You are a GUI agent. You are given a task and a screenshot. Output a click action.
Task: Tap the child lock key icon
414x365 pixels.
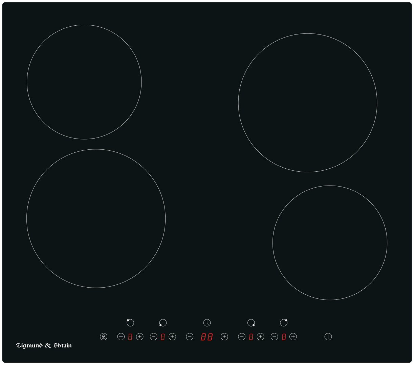tap(104, 337)
